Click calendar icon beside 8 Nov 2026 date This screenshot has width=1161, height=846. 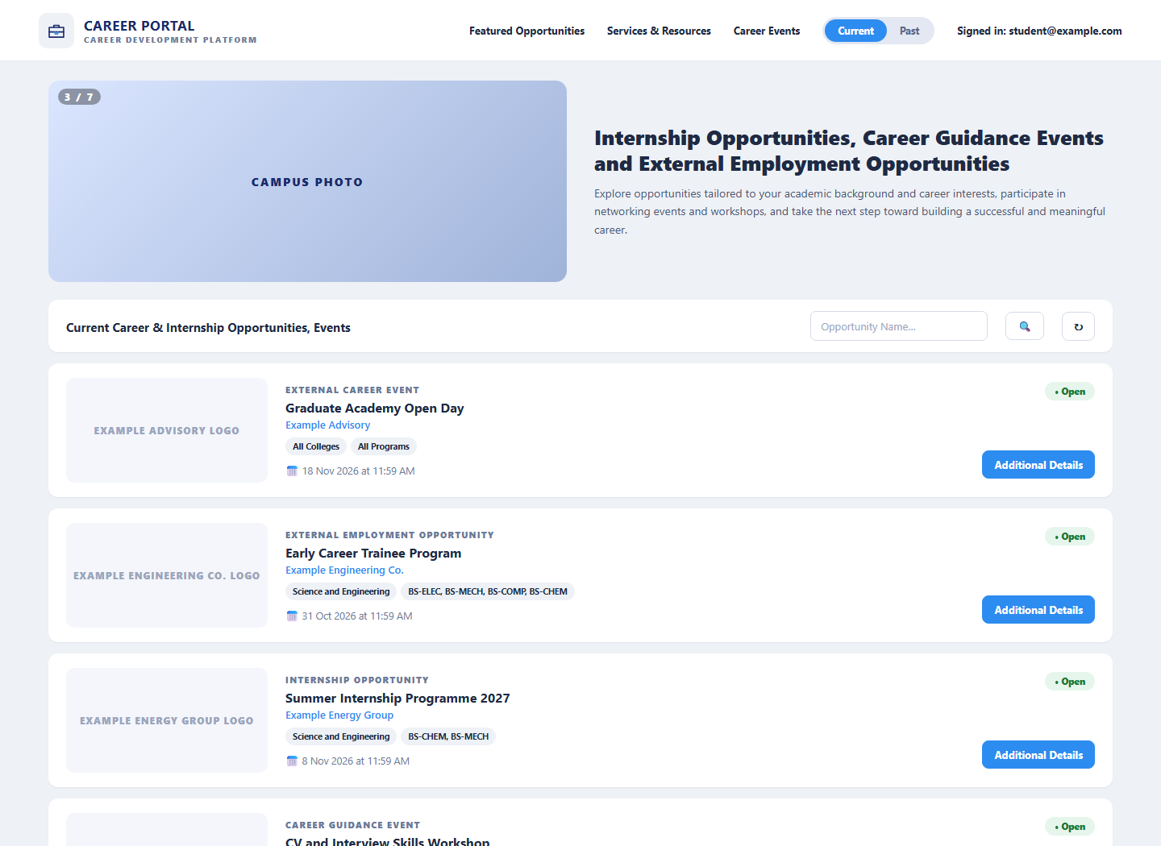tap(292, 761)
